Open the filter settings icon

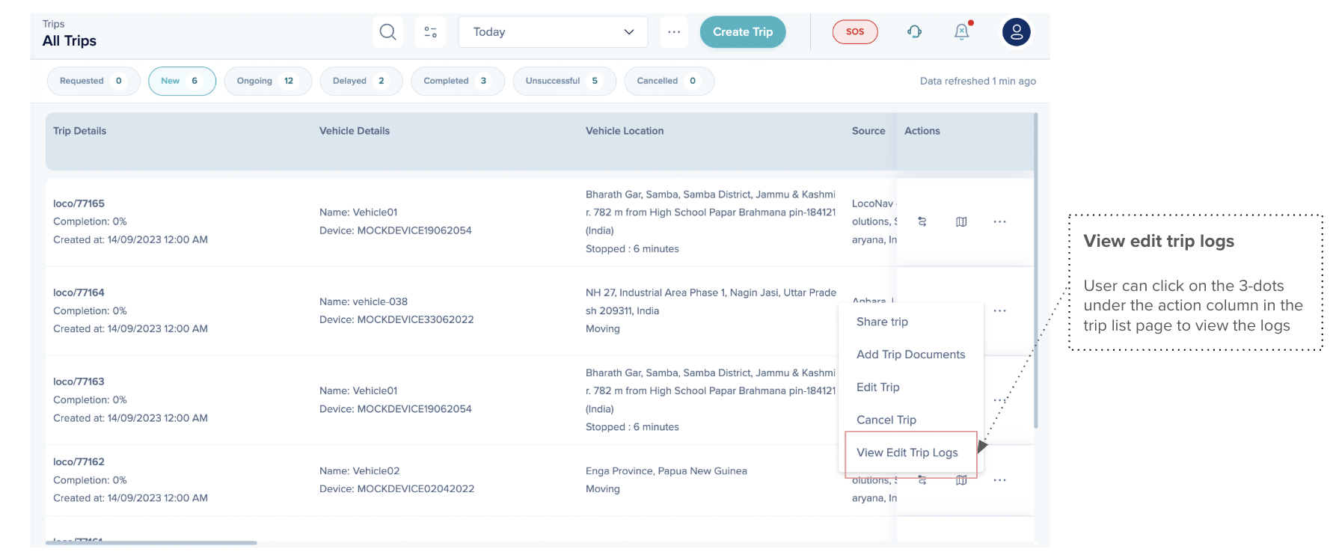click(430, 32)
